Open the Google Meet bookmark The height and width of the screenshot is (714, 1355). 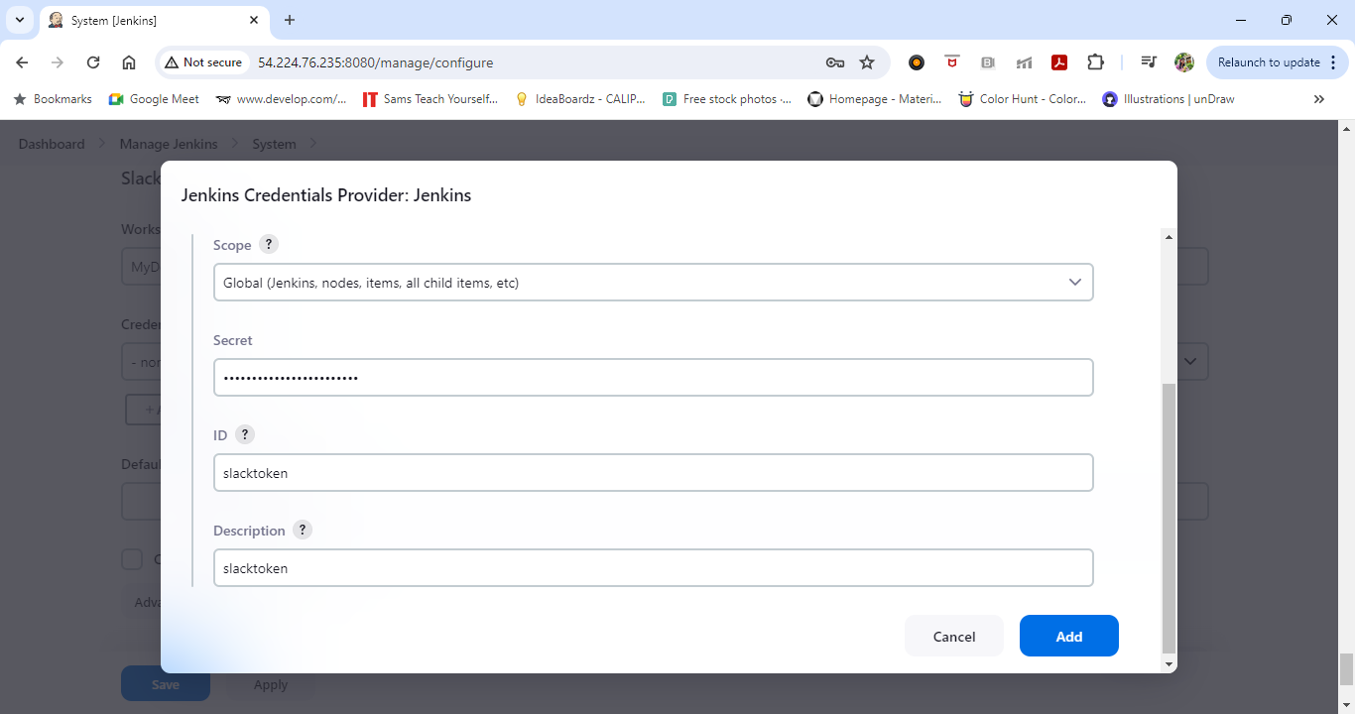click(154, 99)
